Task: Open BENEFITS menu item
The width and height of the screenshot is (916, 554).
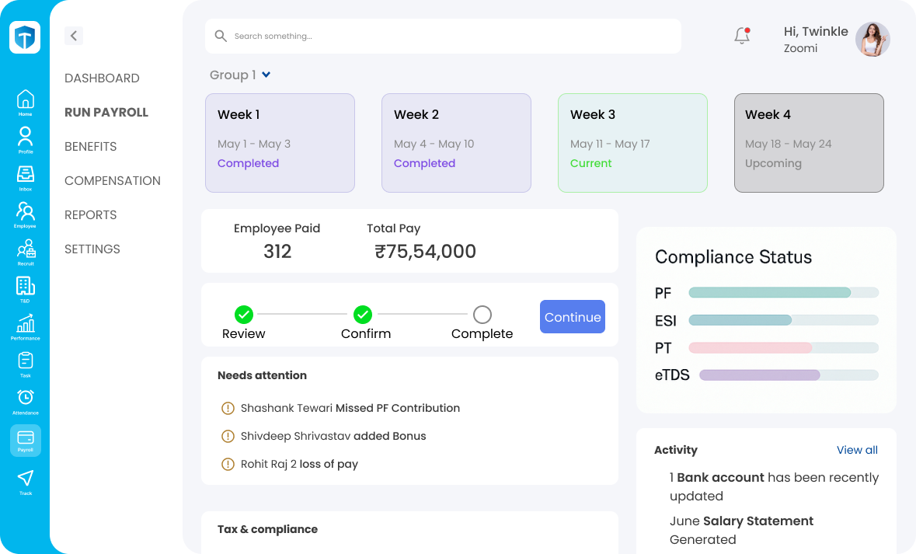Action: coord(91,147)
